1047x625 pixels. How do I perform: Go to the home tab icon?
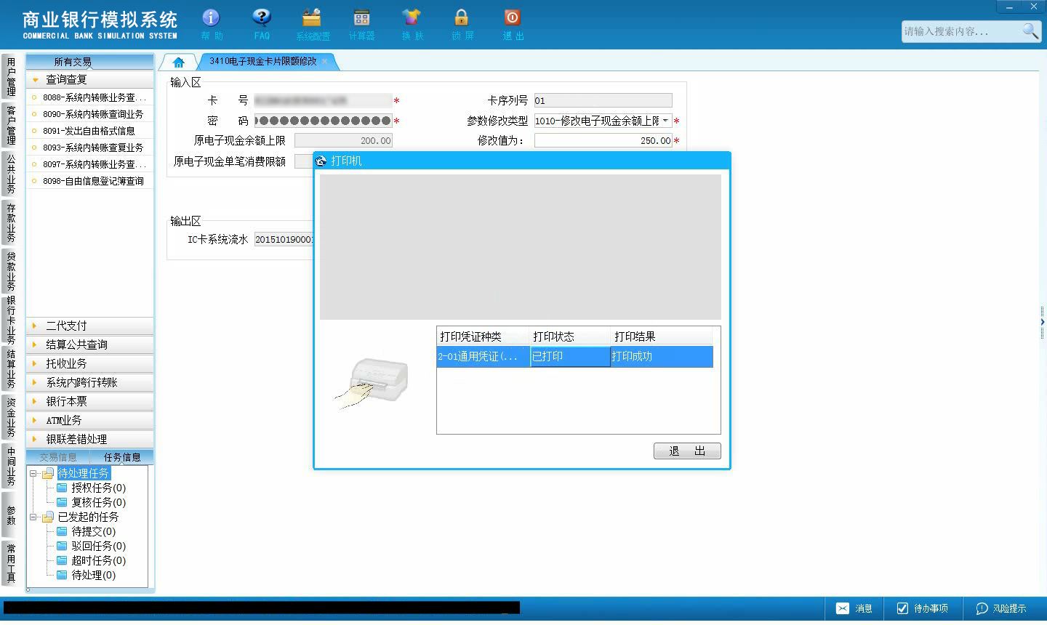coord(178,62)
